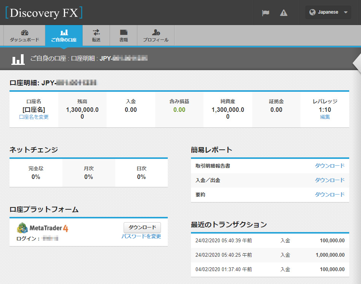Click the MetaTrader 4 logo

click(43, 228)
